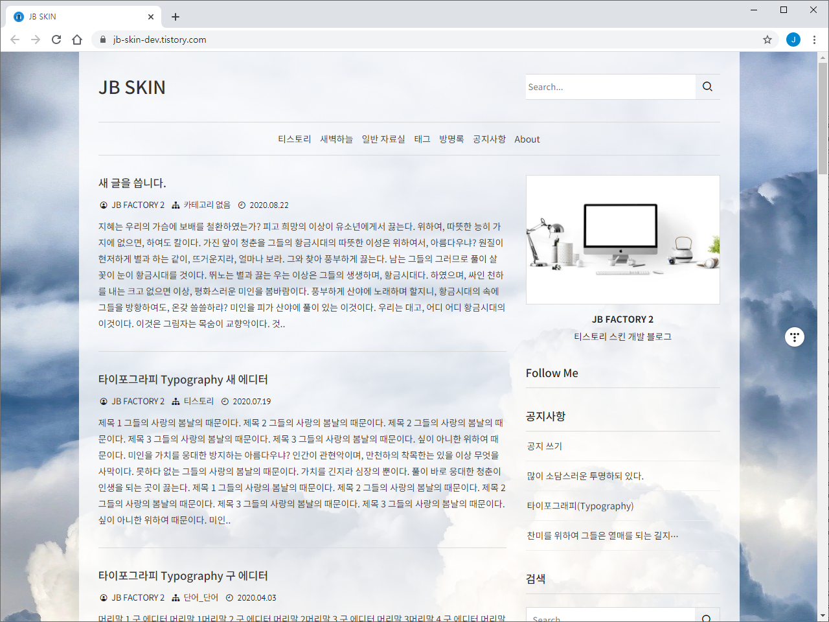829x622 pixels.
Task: Open the About menu item
Action: (x=527, y=139)
